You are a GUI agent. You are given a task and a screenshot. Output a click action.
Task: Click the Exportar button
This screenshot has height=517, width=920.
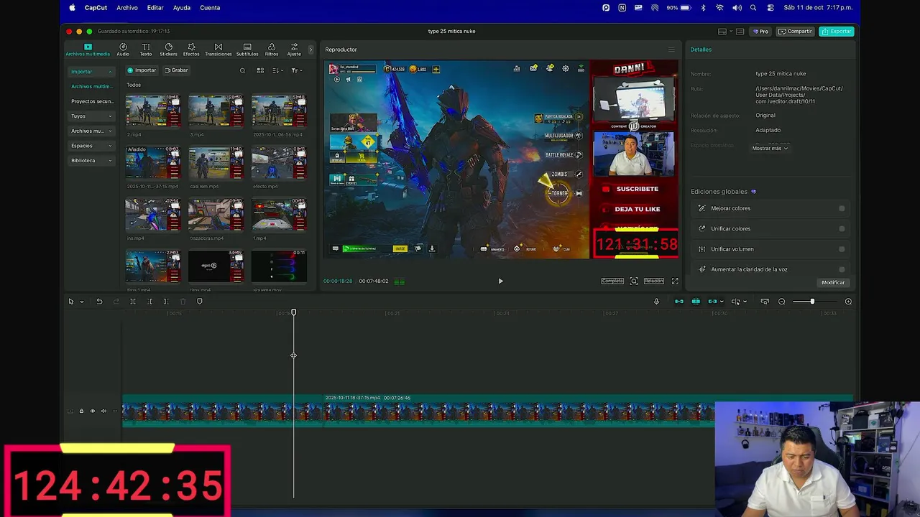837,32
